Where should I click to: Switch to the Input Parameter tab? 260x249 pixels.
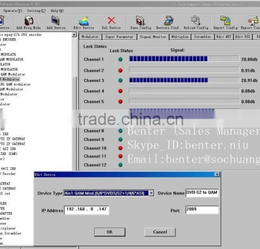coord(119,37)
